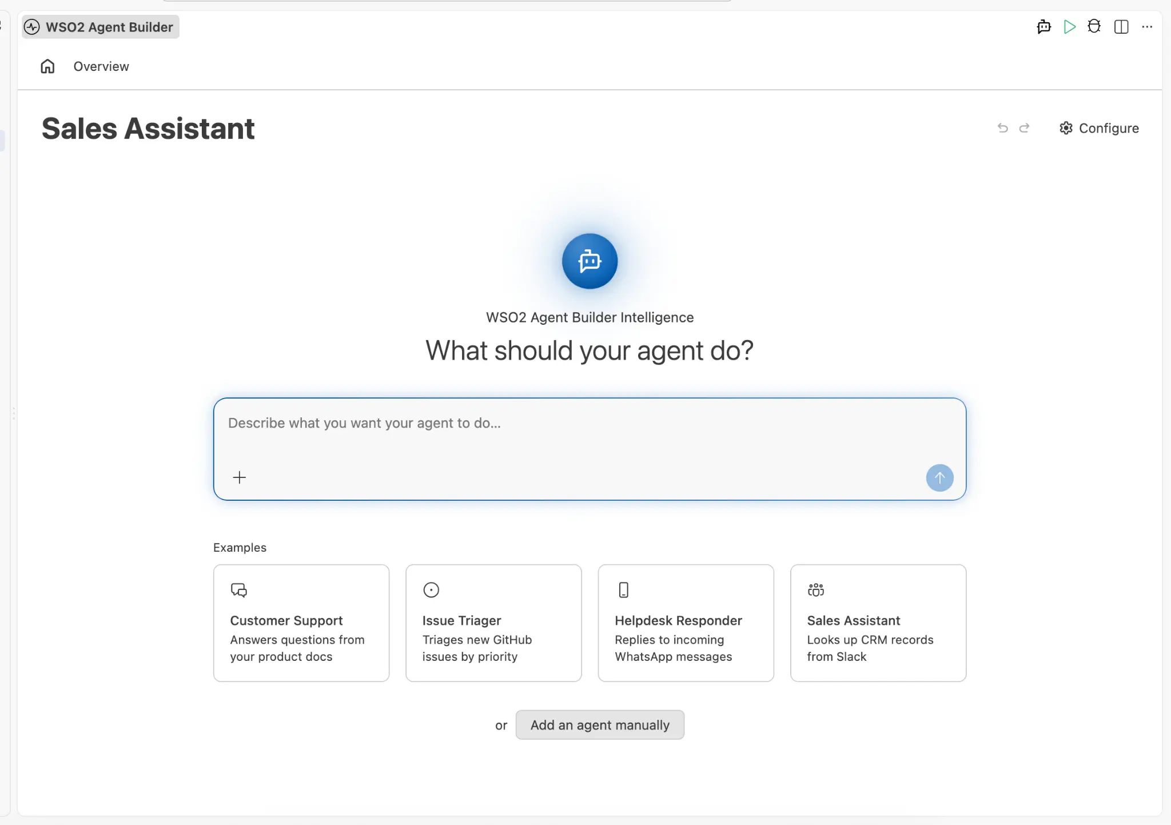Click the people icon on Sales Assistant card
1171x825 pixels.
pyautogui.click(x=816, y=589)
